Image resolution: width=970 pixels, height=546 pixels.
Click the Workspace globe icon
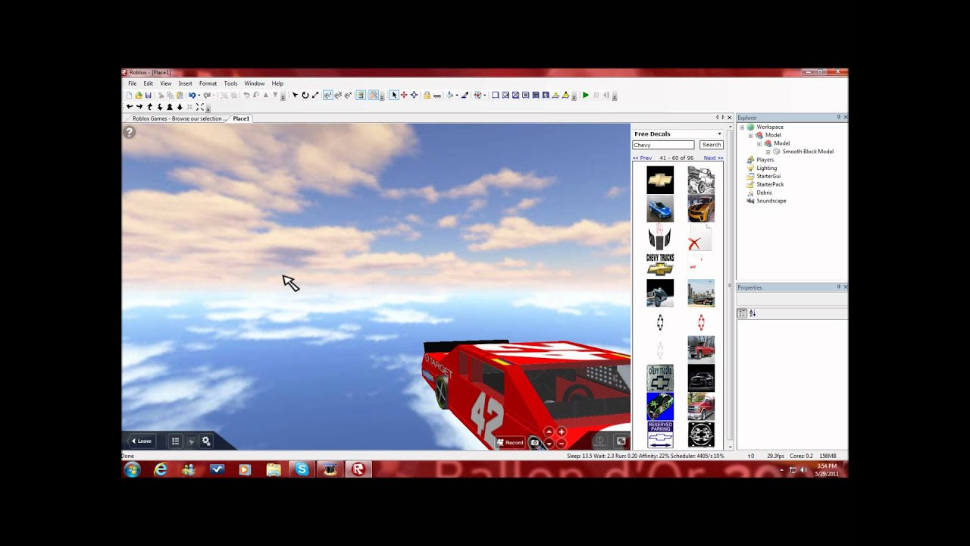pyautogui.click(x=750, y=127)
